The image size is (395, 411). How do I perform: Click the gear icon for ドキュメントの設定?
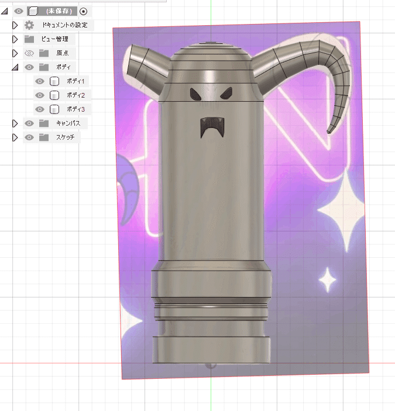click(29, 25)
